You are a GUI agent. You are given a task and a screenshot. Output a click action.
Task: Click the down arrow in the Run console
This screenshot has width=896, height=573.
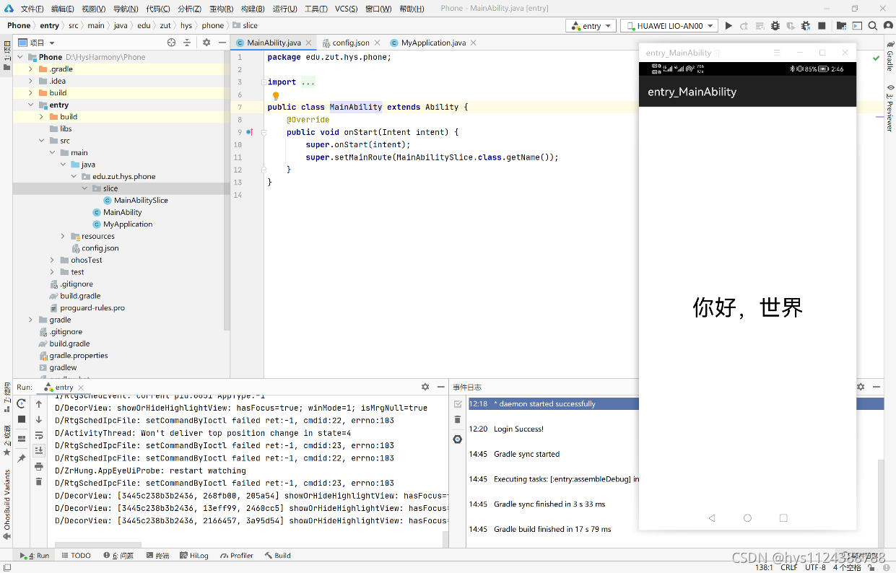[39, 419]
